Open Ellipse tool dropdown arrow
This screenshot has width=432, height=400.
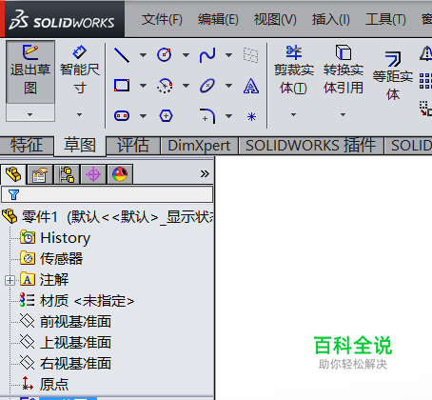point(228,86)
